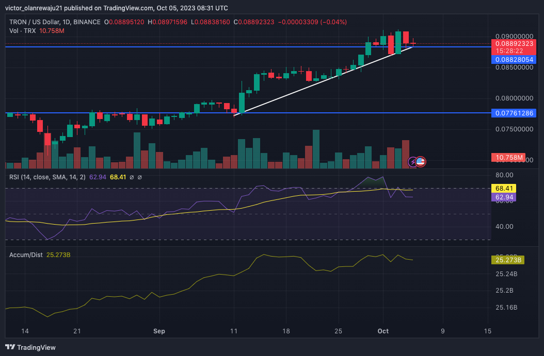Click the 11 date label on time axis
The height and width of the screenshot is (356, 544).
pyautogui.click(x=234, y=331)
